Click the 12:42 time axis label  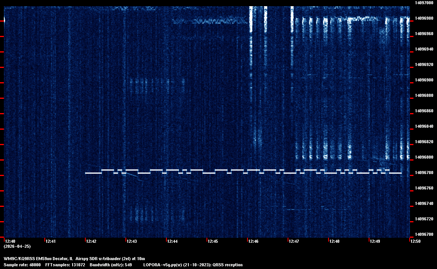click(x=91, y=241)
